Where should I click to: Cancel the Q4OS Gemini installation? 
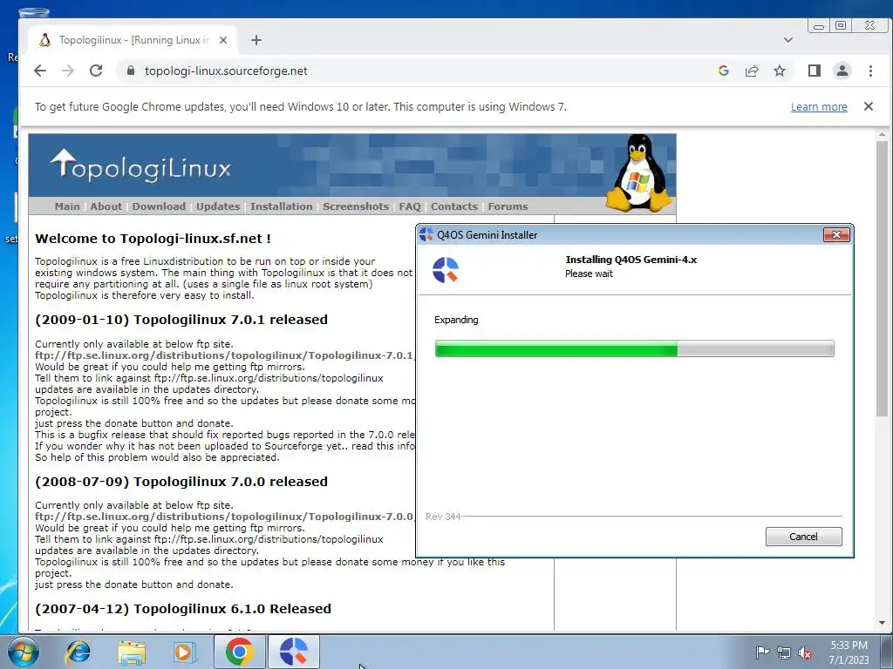tap(803, 537)
